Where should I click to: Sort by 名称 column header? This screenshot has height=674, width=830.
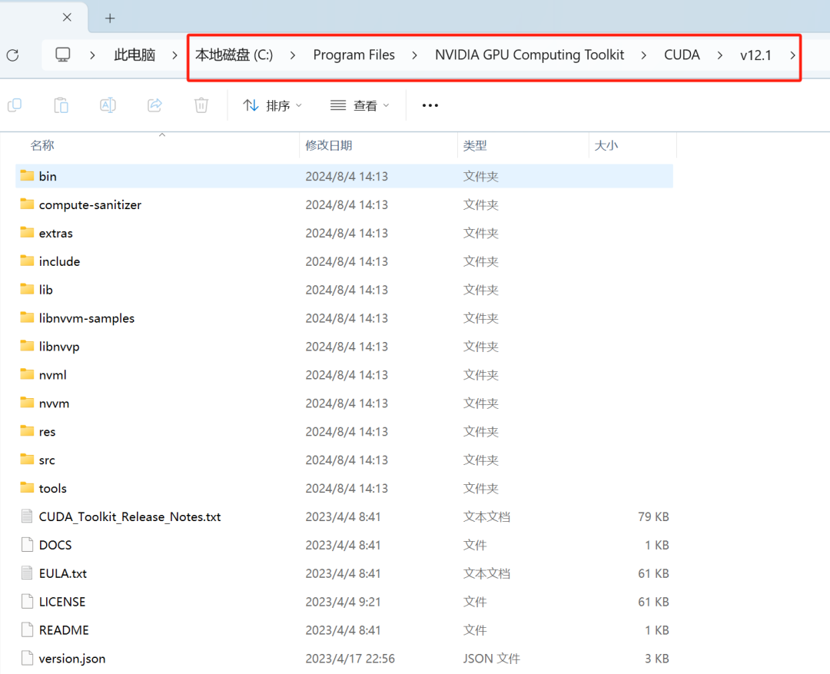pos(42,145)
